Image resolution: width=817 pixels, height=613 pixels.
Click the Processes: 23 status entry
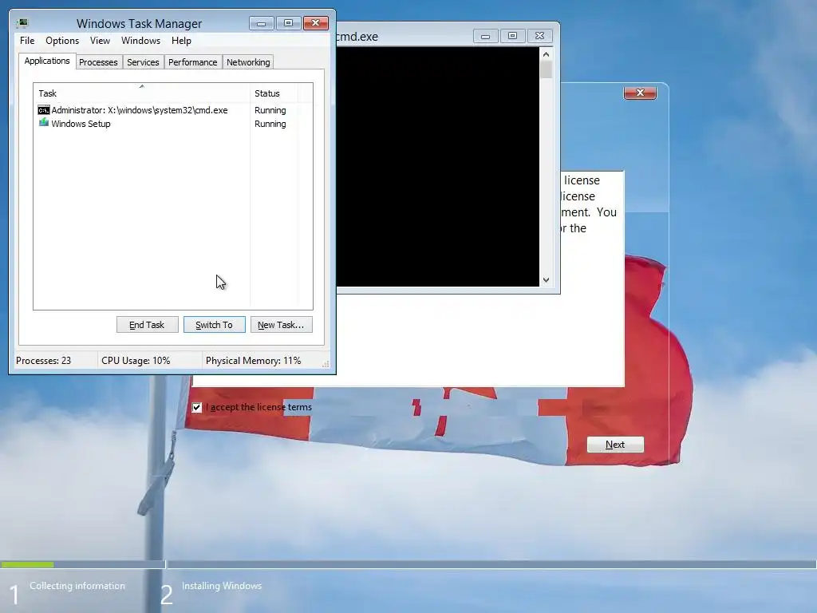pyautogui.click(x=43, y=361)
